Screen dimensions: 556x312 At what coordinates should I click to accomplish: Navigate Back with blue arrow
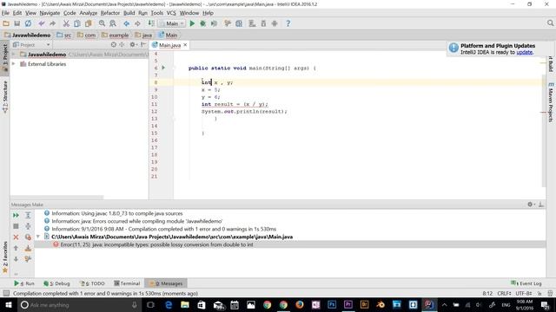point(126,23)
